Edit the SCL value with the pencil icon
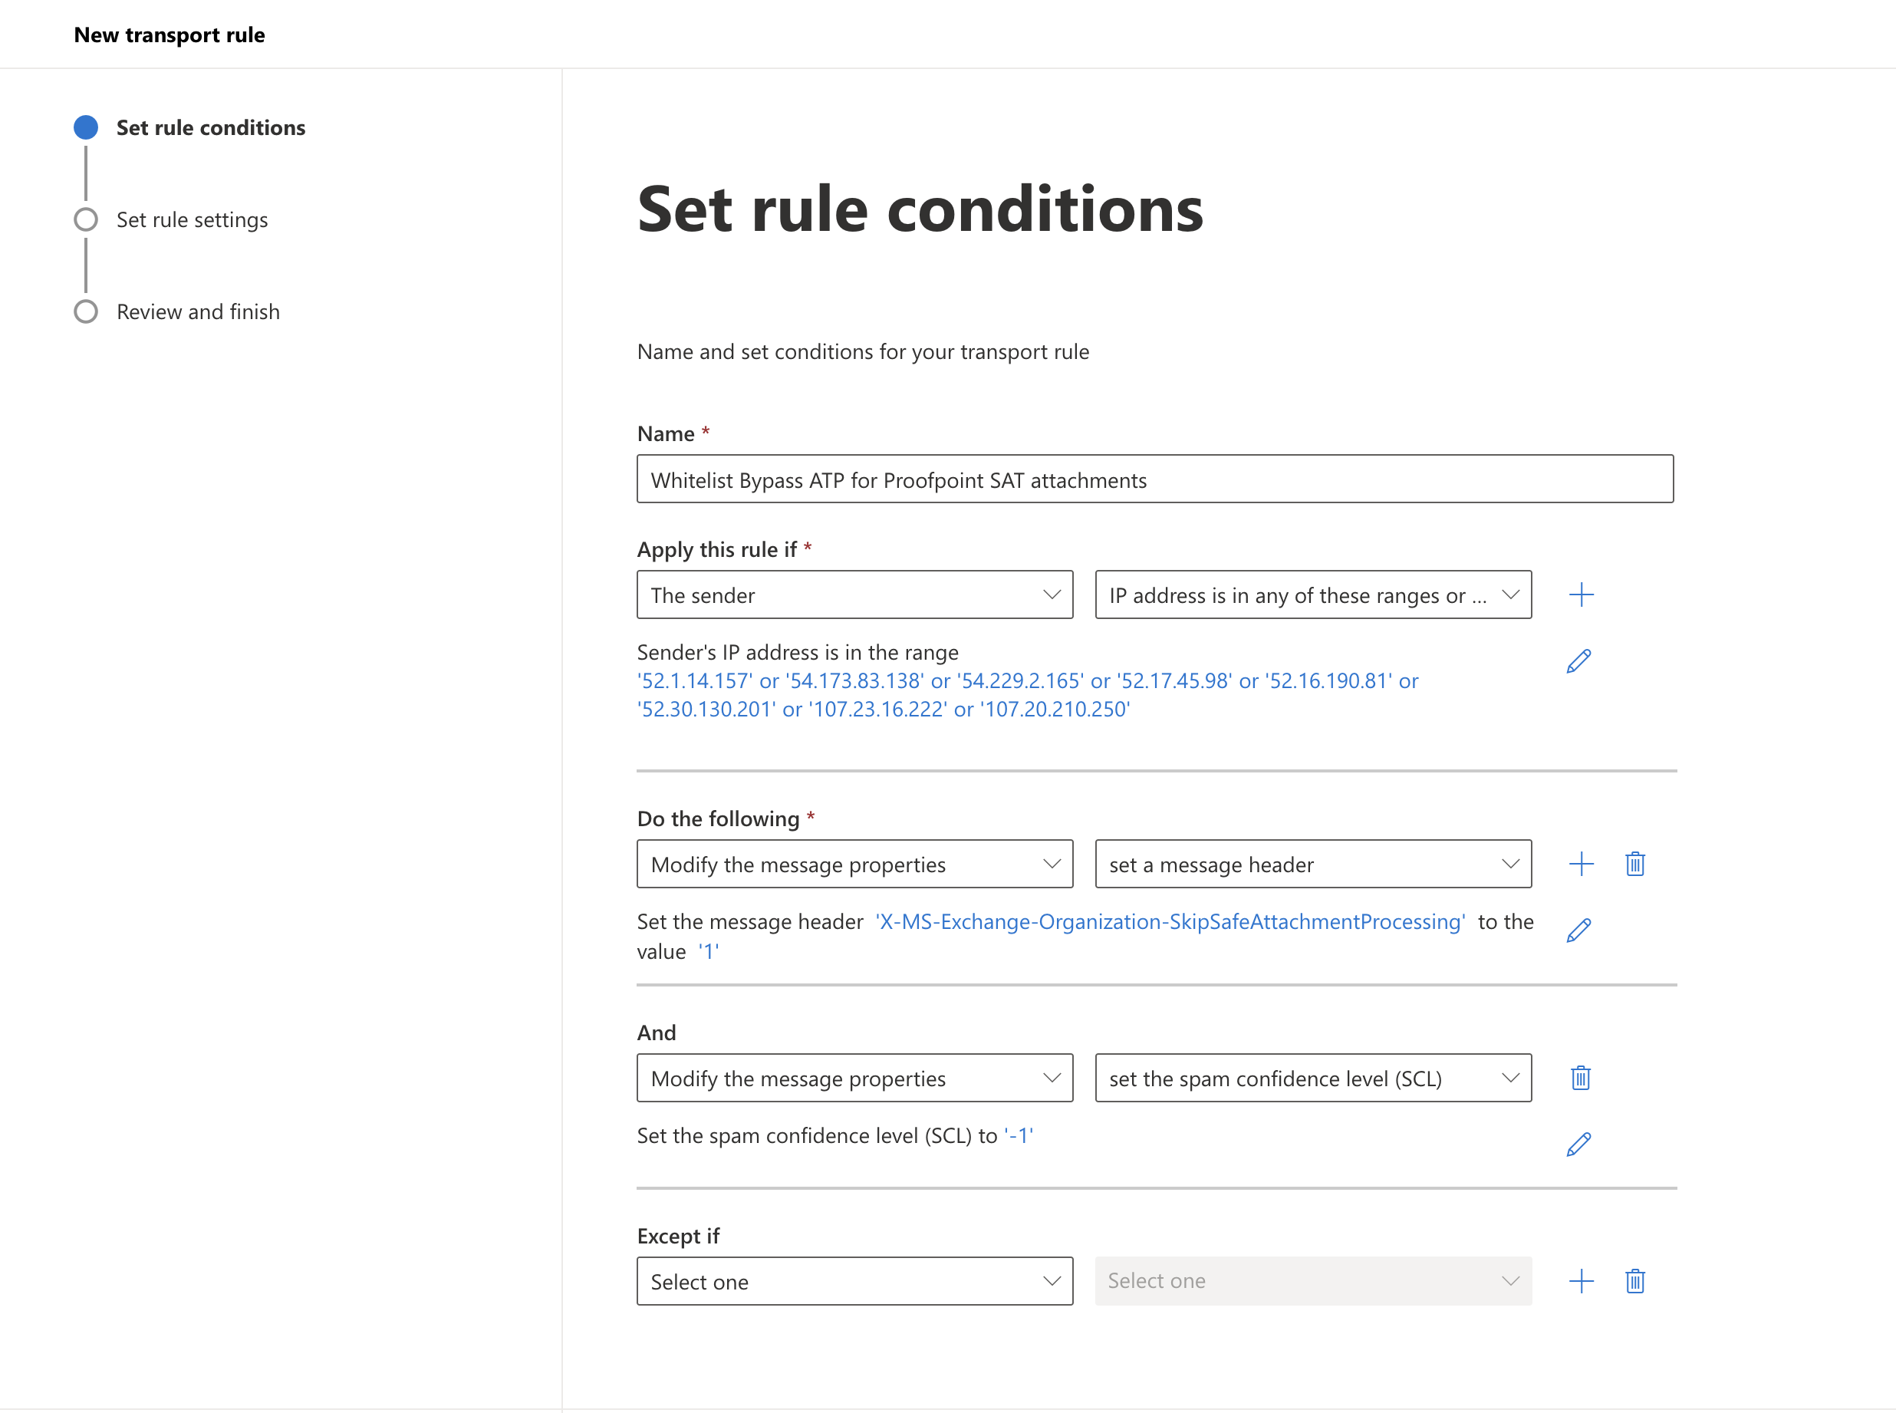Viewport: 1896px width, 1413px height. 1578,1145
